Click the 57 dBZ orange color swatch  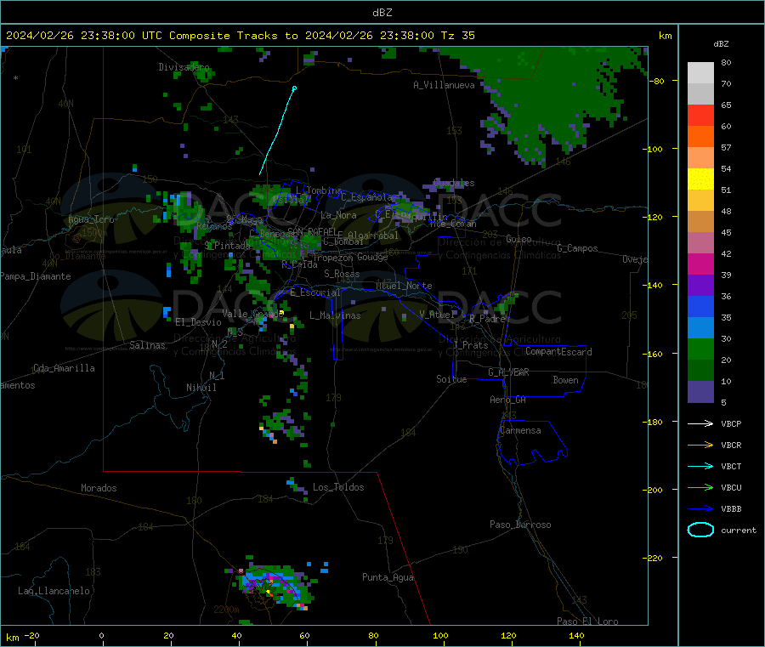point(700,137)
